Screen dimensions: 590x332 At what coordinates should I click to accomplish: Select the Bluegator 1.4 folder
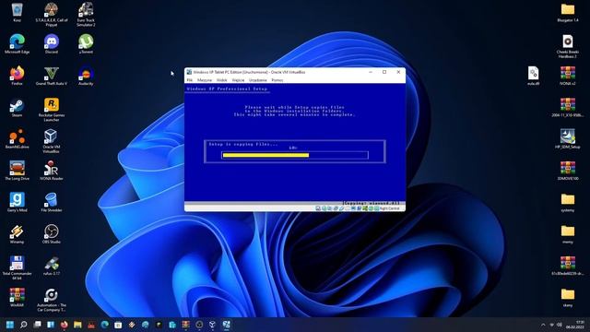[x=568, y=12]
